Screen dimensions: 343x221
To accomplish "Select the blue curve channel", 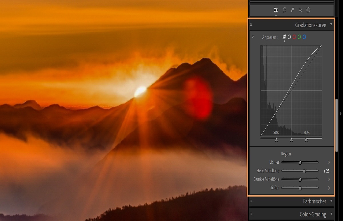I will [x=304, y=37].
